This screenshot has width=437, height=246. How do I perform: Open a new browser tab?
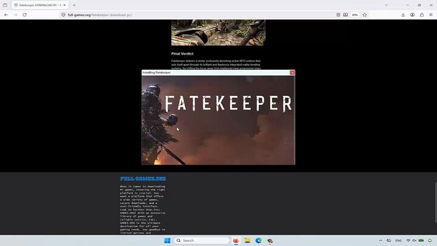[74, 5]
